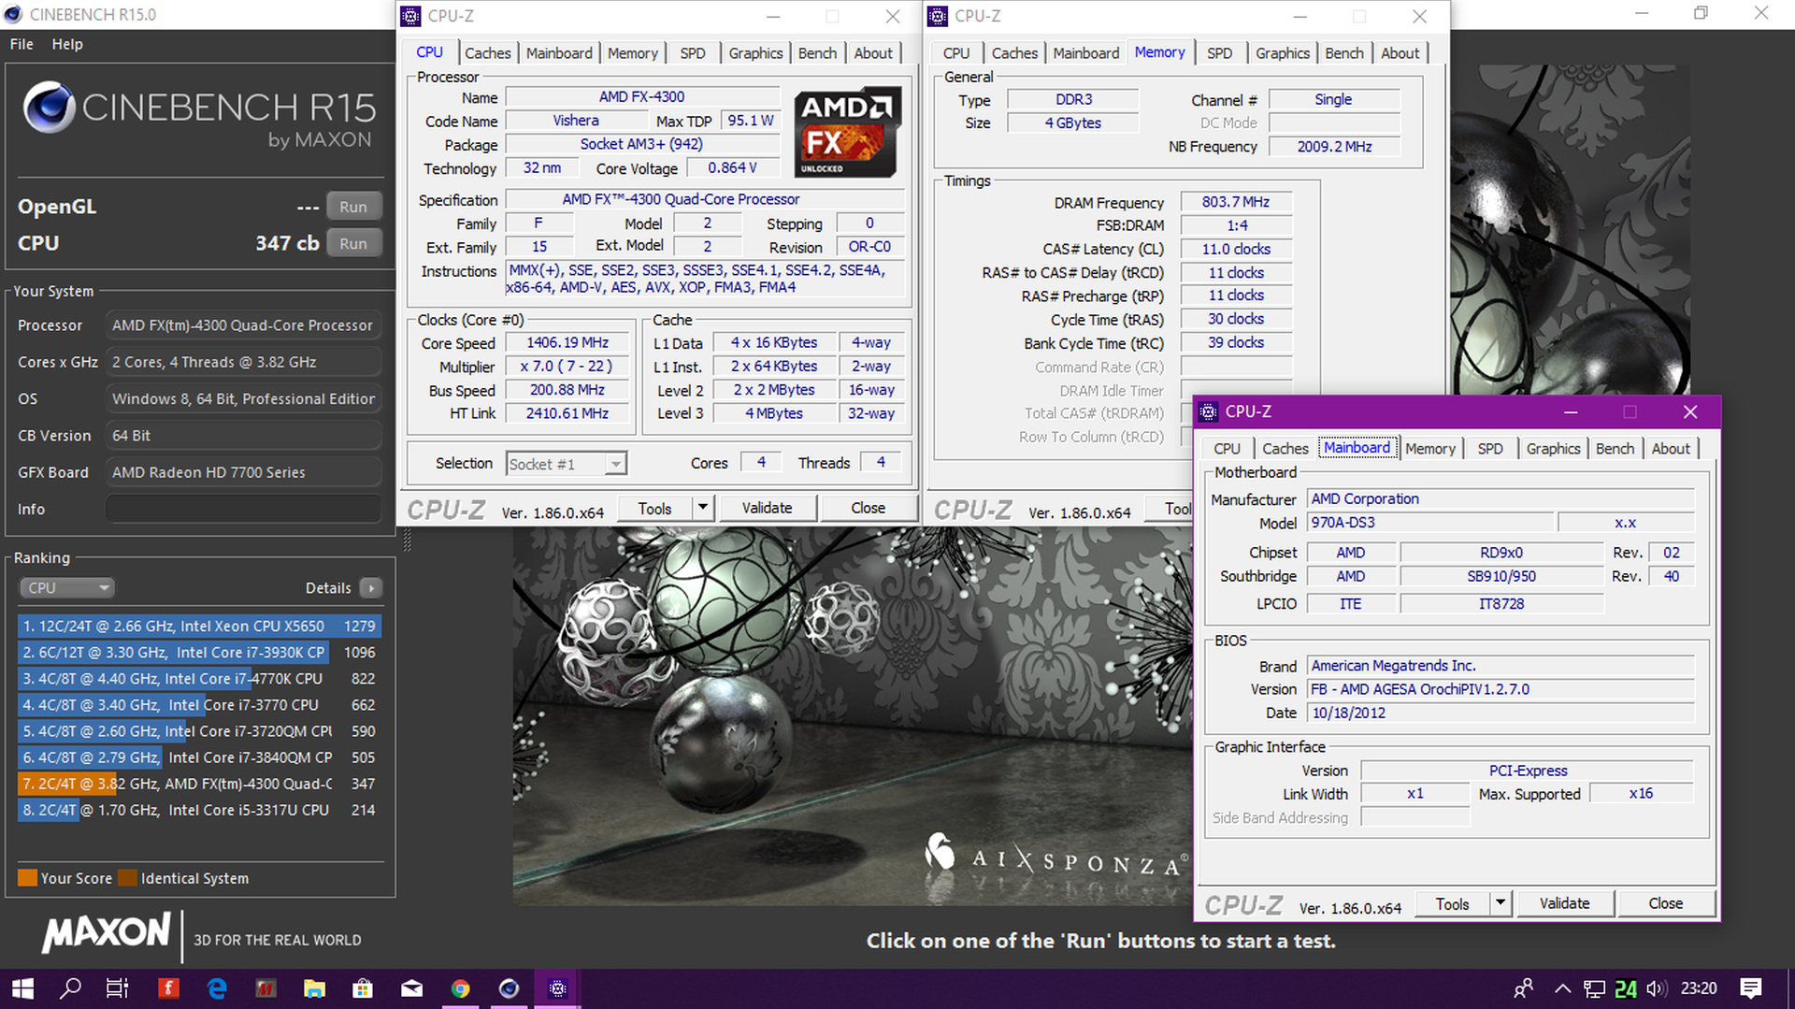The height and width of the screenshot is (1009, 1795).
Task: Click BIOS Version field
Action: pos(1501,689)
